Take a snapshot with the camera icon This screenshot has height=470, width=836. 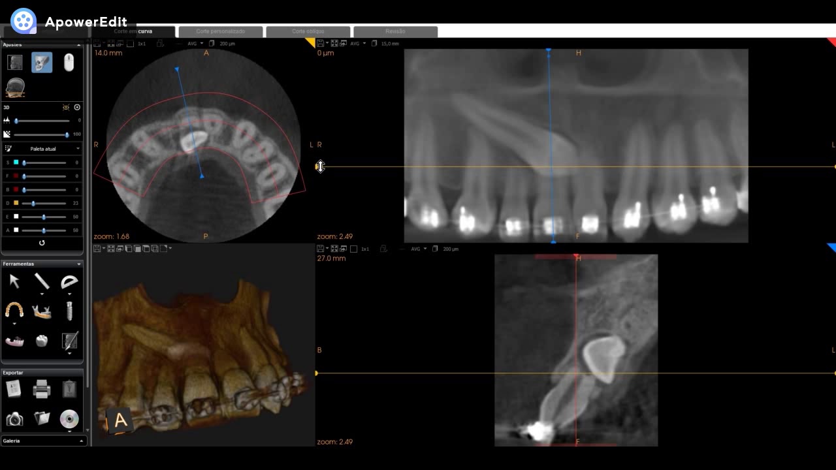coord(14,419)
